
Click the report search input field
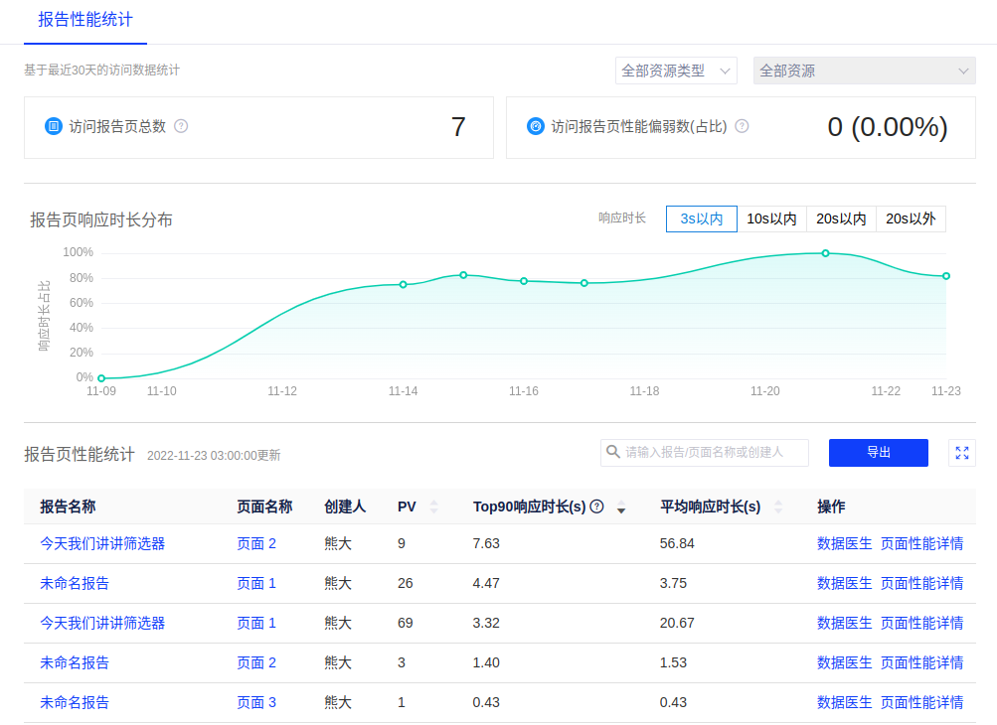(x=714, y=453)
